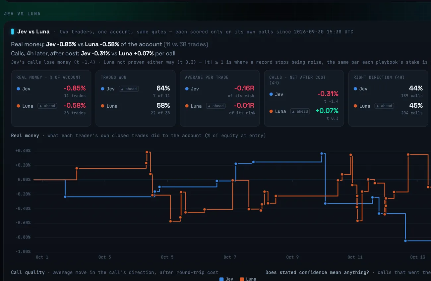Click Luna's -0.01R average per trade value

click(244, 106)
